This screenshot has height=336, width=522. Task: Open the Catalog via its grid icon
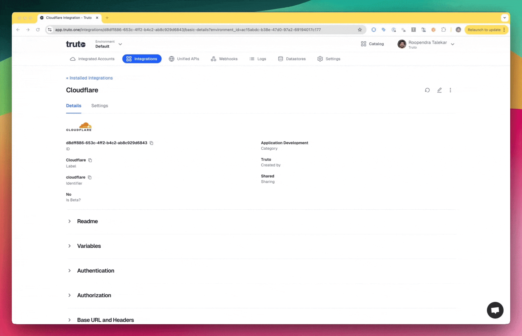(364, 44)
